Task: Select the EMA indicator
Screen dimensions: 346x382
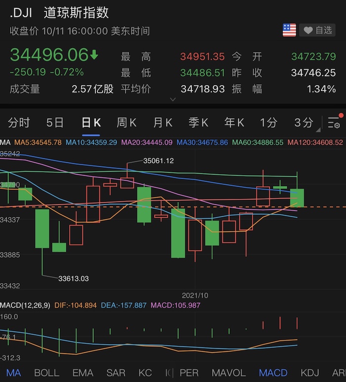Action: [x=83, y=373]
